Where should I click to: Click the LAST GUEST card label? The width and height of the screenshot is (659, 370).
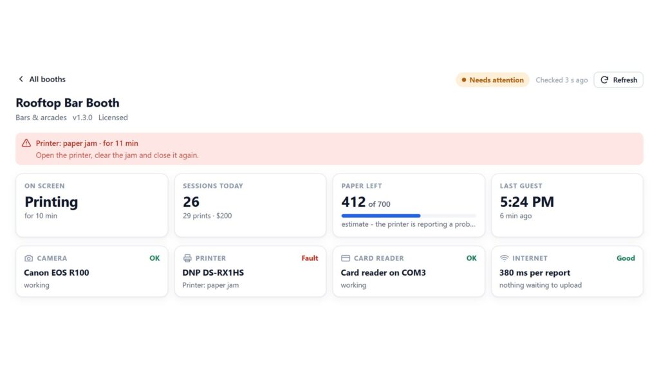(521, 186)
